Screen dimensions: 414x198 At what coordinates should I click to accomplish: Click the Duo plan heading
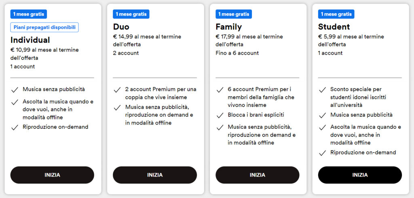tap(121, 27)
